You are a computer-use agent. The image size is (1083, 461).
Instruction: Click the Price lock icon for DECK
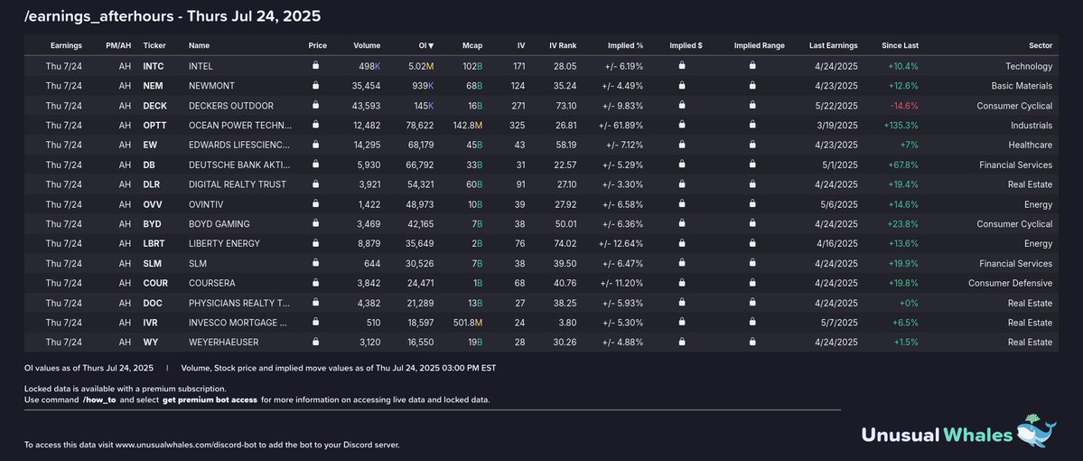pos(315,105)
